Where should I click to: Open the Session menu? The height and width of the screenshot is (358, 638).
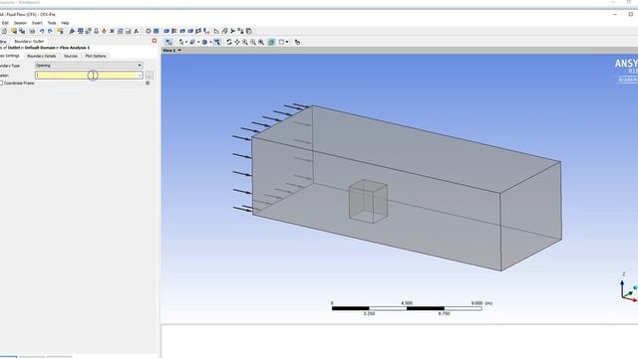tap(20, 23)
